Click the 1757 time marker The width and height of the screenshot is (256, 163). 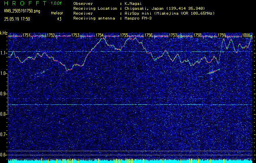tap(173, 35)
